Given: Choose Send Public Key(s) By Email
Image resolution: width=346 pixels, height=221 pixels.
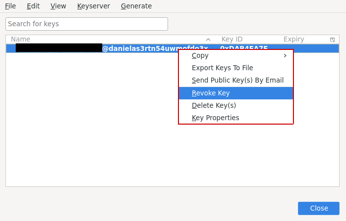Looking at the screenshot, I should click(x=237, y=81).
